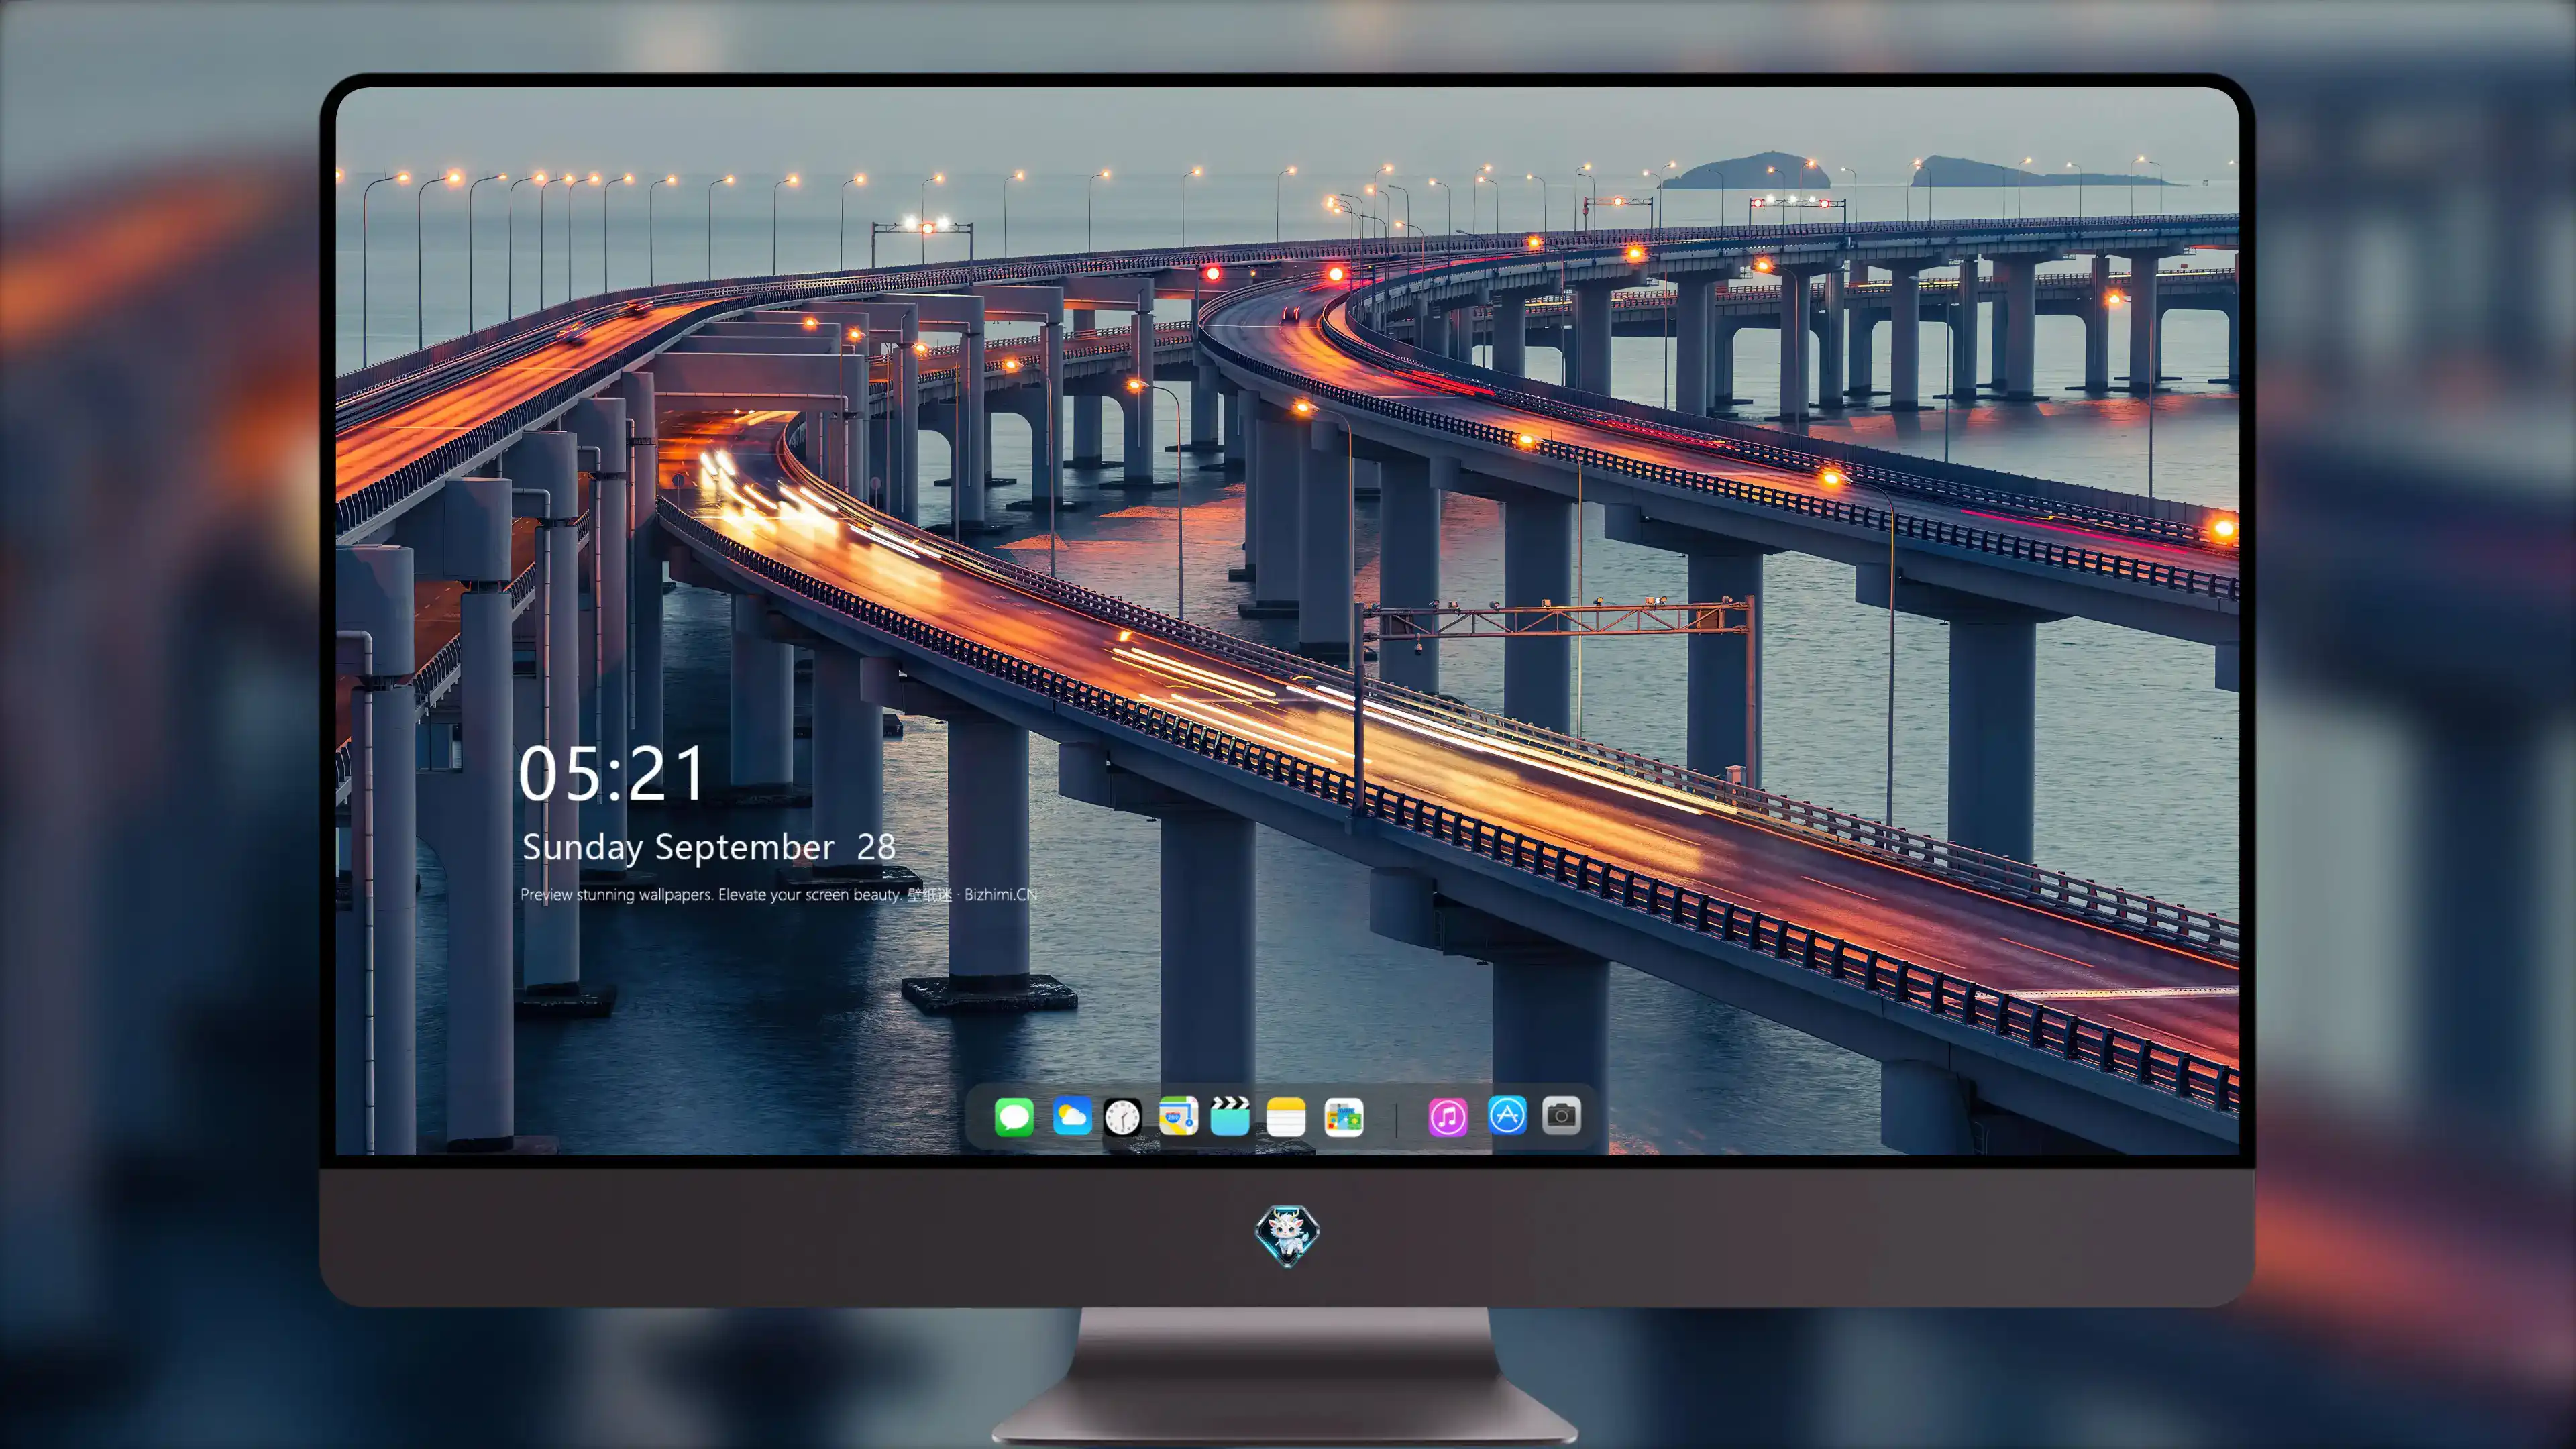Open the Weather app in the dock
2576x1449 pixels.
1071,1116
